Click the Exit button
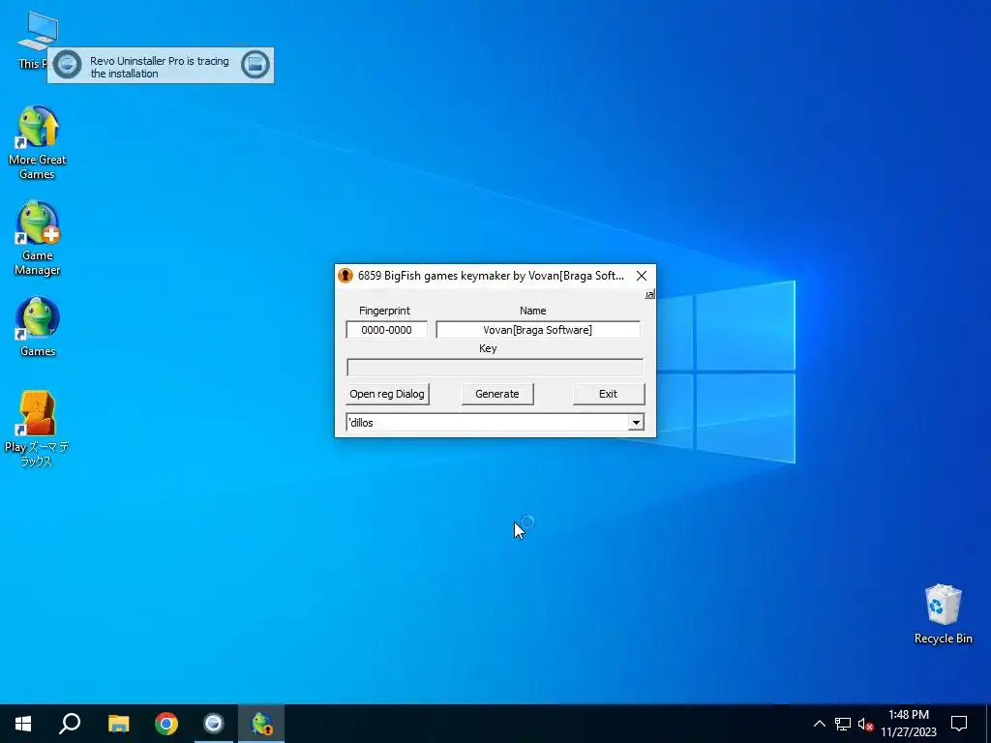 [609, 394]
